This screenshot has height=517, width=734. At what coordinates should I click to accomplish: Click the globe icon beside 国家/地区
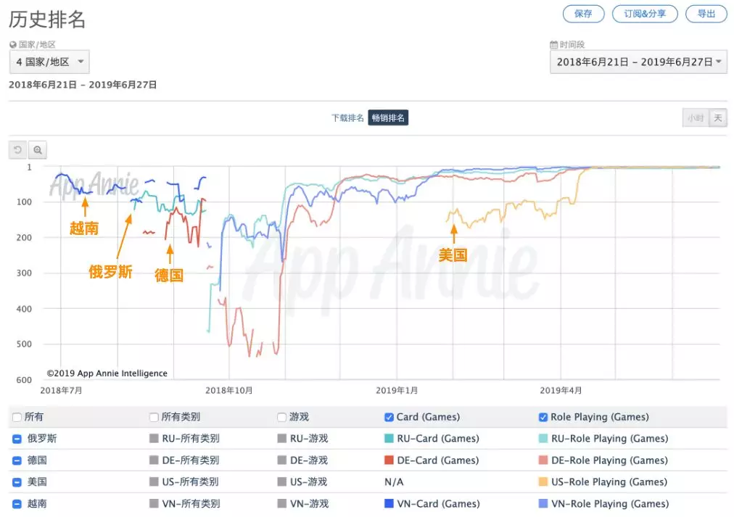click(x=13, y=45)
